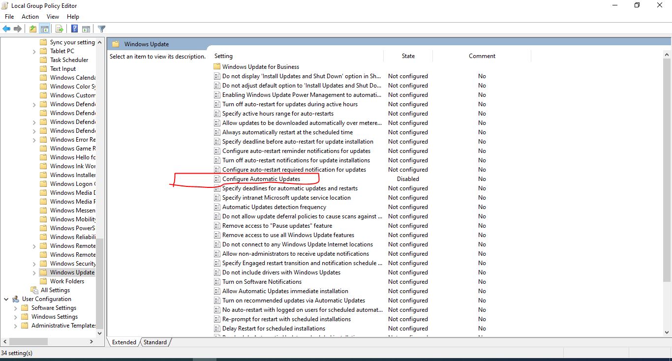Click the All Settings icon in tree
The height and width of the screenshot is (361, 672).
(x=34, y=290)
